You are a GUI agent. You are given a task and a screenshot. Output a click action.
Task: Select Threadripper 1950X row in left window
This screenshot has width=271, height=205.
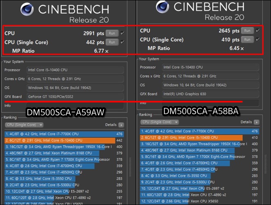point(64,147)
